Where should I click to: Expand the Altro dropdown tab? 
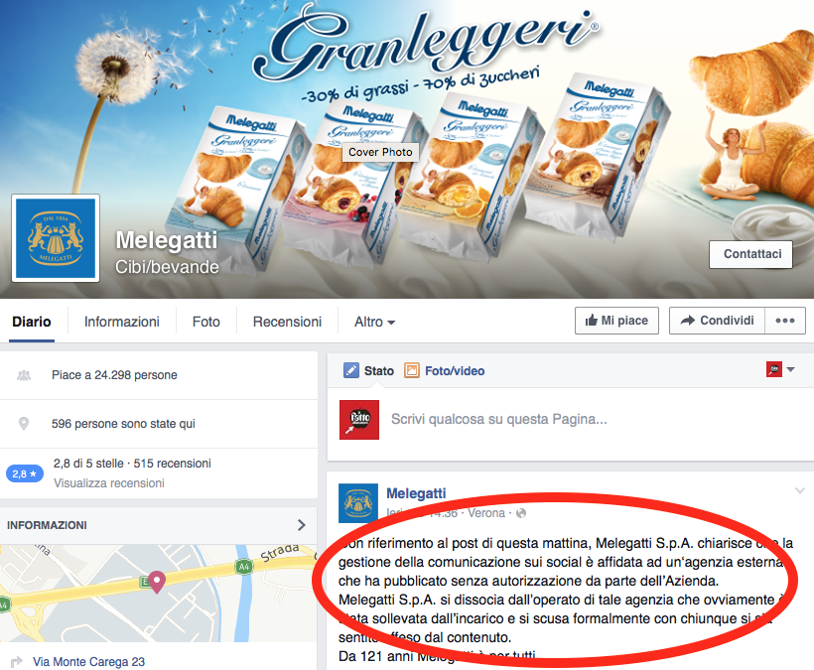(375, 322)
